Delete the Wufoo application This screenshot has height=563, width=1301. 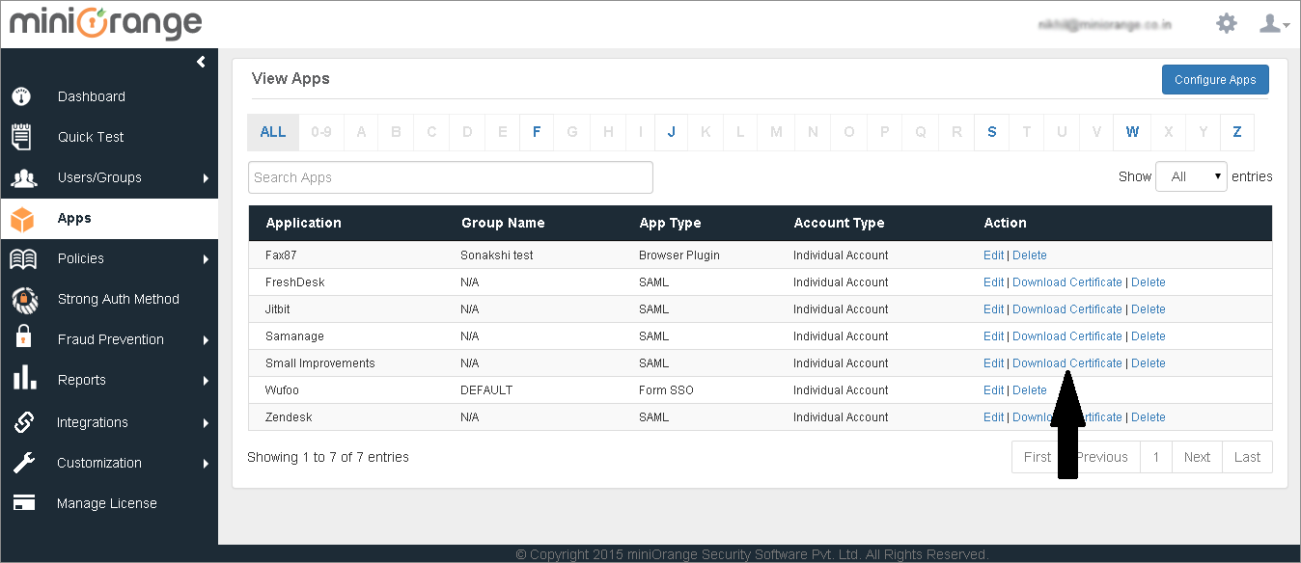coord(1030,390)
